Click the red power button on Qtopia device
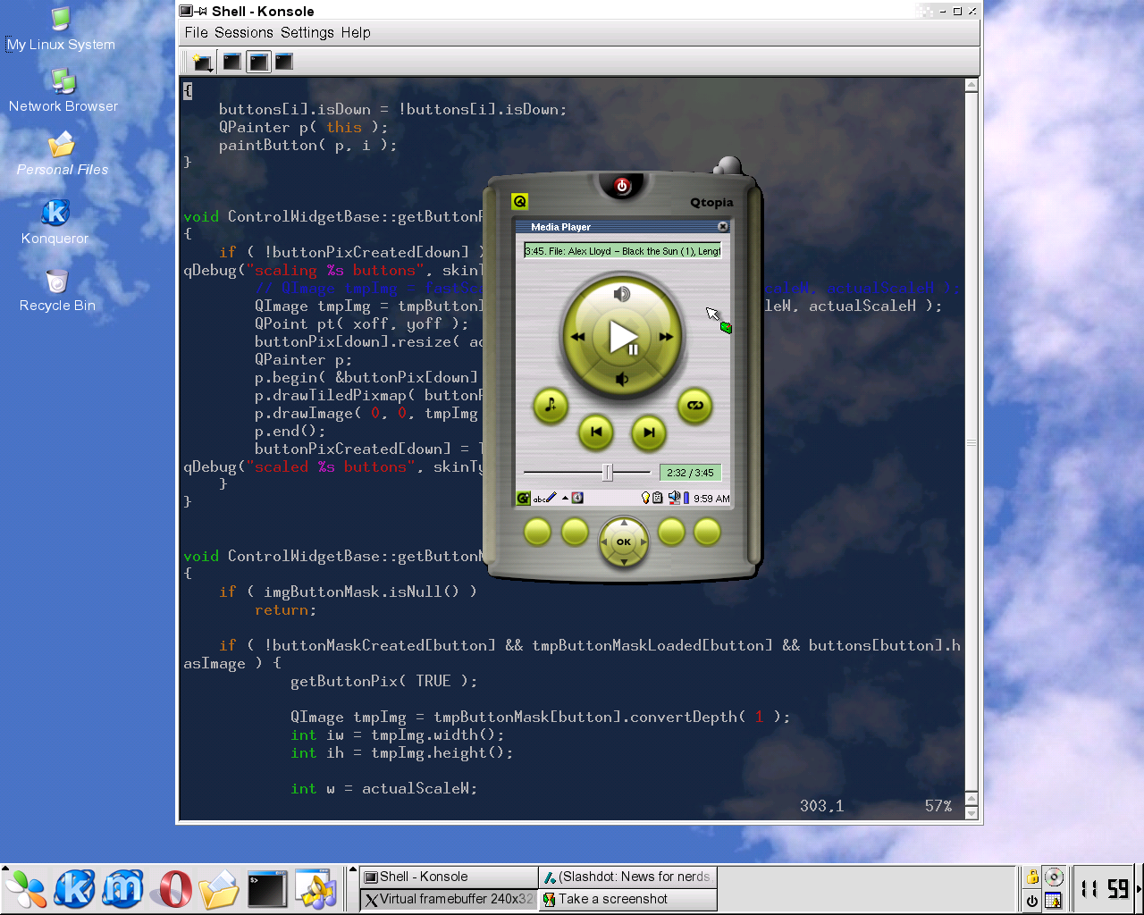1144x915 pixels. coord(623,186)
